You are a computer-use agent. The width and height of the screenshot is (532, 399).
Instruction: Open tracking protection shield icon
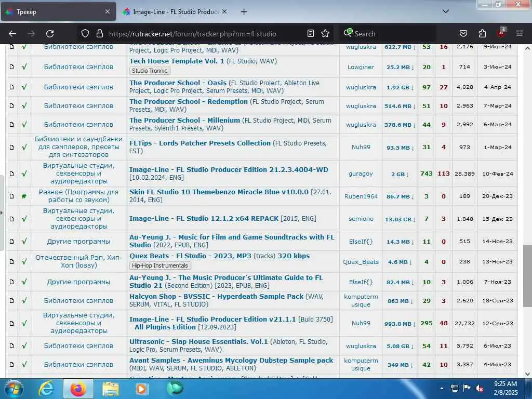point(85,33)
